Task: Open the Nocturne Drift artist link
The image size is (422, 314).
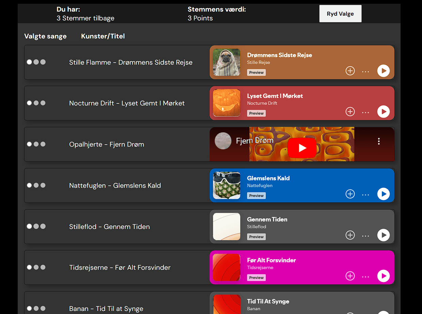Action: [262, 103]
